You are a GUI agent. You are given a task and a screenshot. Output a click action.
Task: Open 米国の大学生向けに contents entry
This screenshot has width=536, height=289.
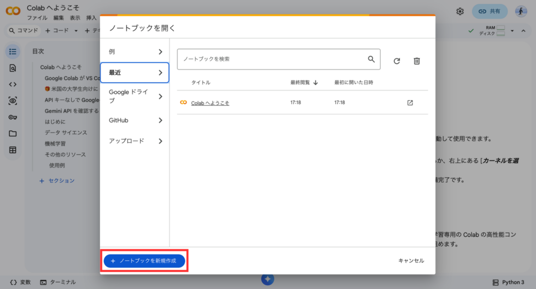(x=71, y=89)
